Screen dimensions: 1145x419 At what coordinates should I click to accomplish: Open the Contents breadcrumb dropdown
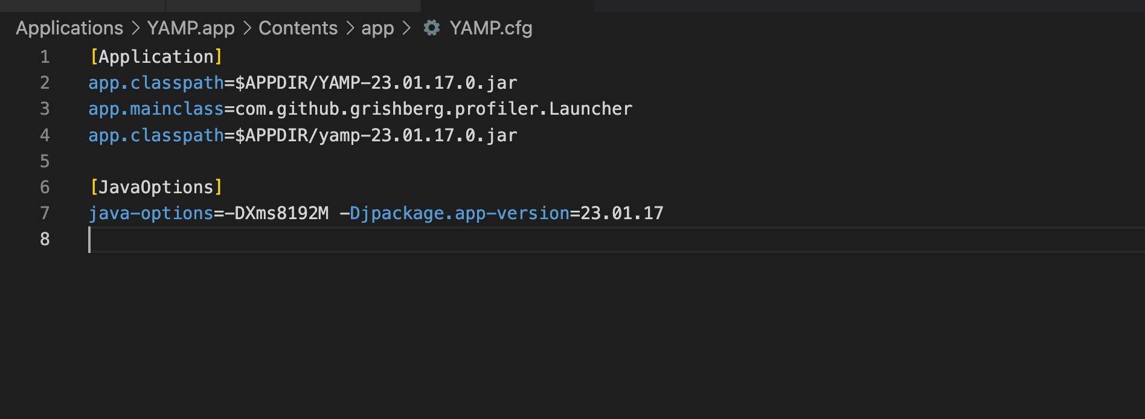point(298,28)
